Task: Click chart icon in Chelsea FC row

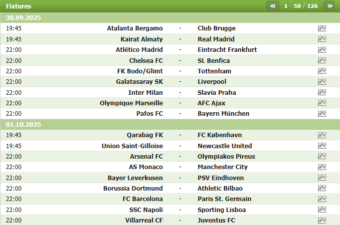Action: click(322, 60)
